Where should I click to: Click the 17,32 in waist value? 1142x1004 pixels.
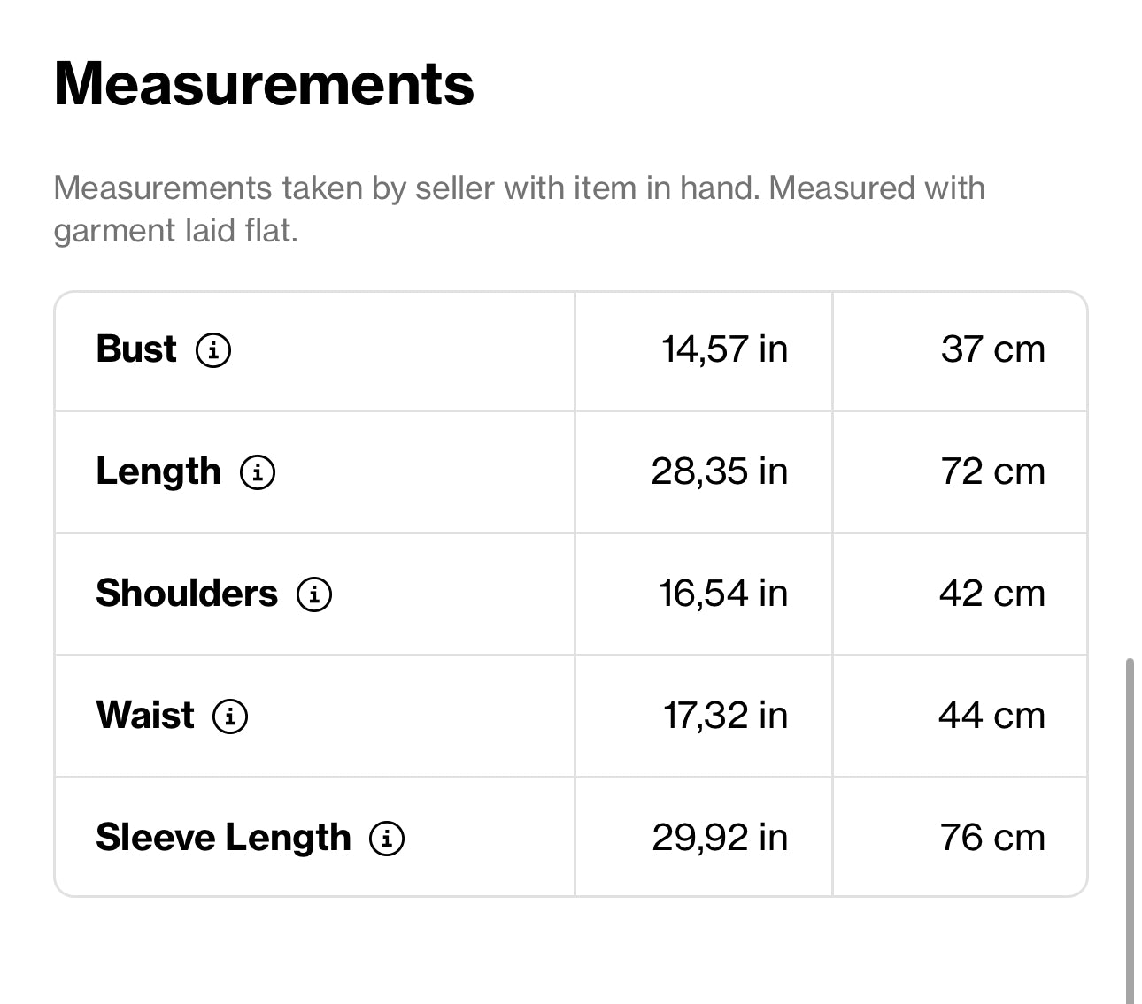click(725, 716)
